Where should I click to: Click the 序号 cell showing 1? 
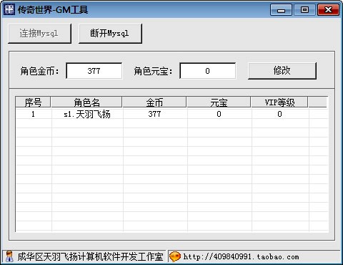click(33, 114)
